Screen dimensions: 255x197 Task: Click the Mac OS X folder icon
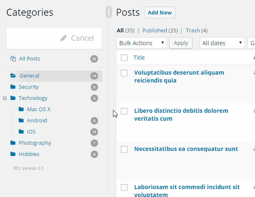click(21, 109)
